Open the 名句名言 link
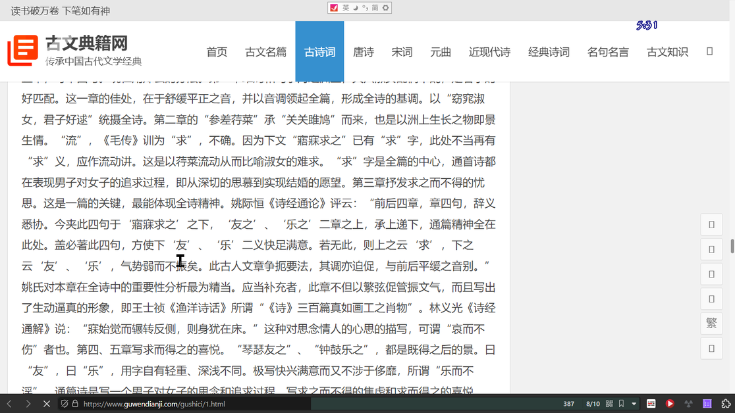735x413 pixels. click(608, 52)
